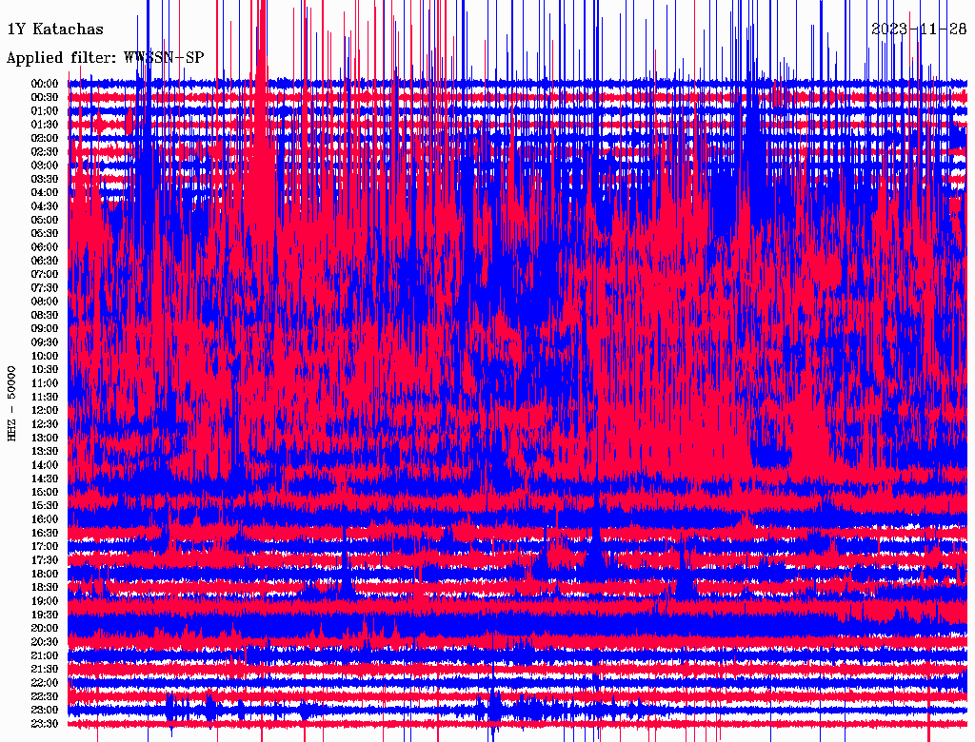This screenshot has width=975, height=742.
Task: Select the 15:30 time row label
Action: click(45, 506)
